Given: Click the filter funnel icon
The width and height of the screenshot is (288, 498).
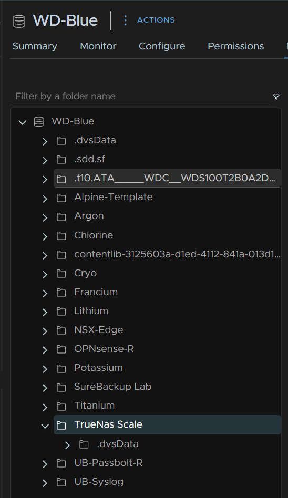Looking at the screenshot, I should [276, 97].
